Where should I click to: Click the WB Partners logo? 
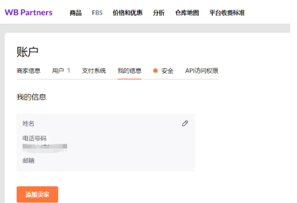29,13
